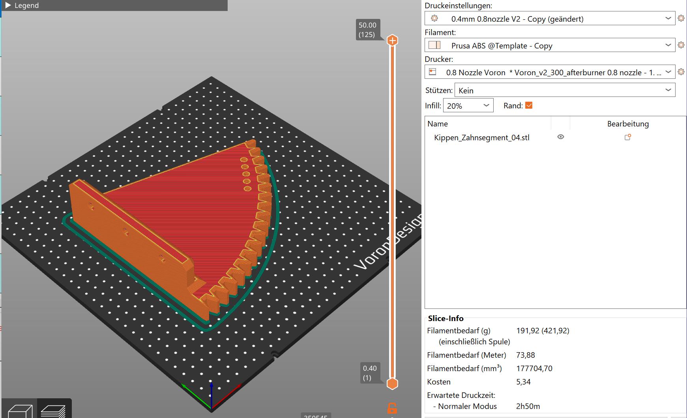Toggle visibility of Kippen_Zahnsegment_04.stl
Screen dimensions: 687x418
tap(560, 137)
